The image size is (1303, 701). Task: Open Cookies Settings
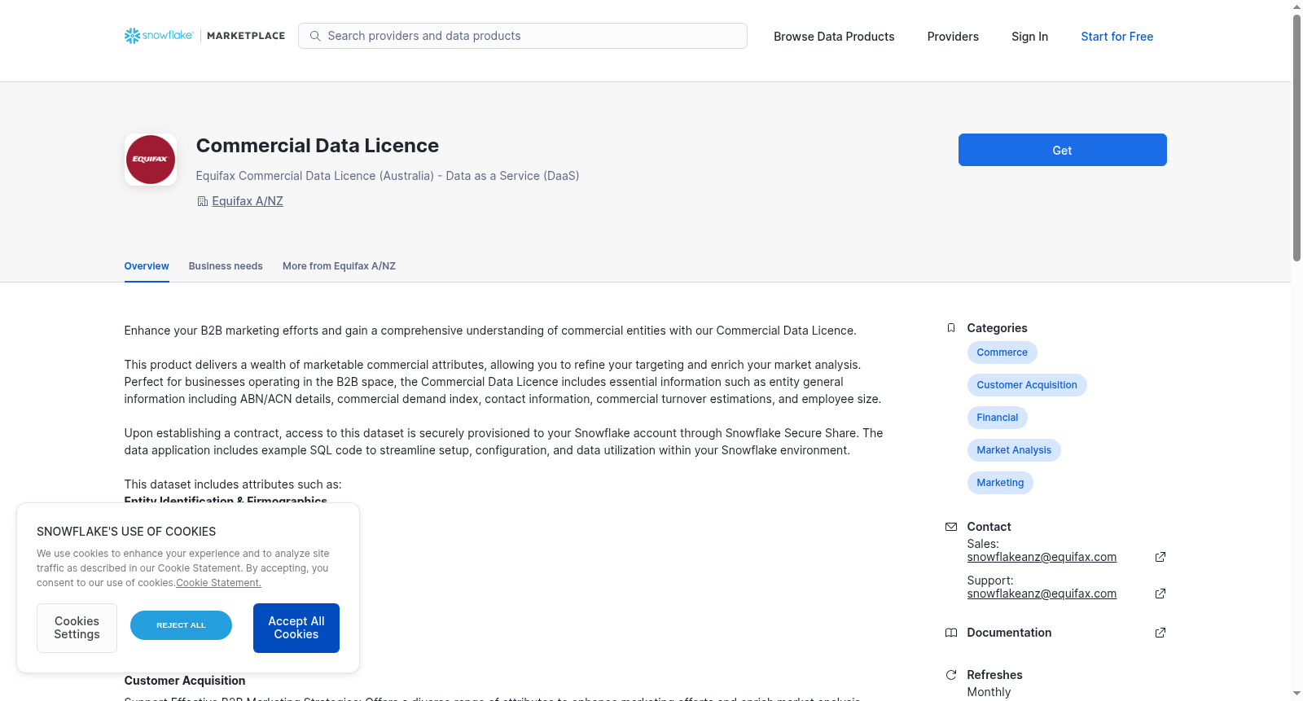tap(77, 628)
